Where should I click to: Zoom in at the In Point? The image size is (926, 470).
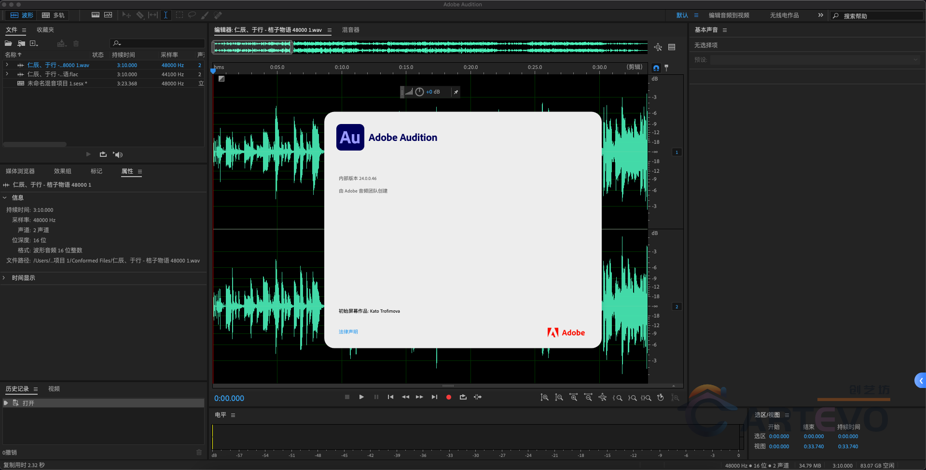click(x=617, y=398)
